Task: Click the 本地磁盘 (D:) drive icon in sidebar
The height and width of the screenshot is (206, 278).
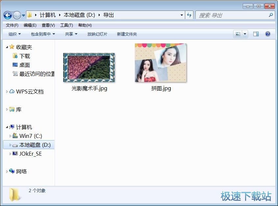Action: (15, 145)
